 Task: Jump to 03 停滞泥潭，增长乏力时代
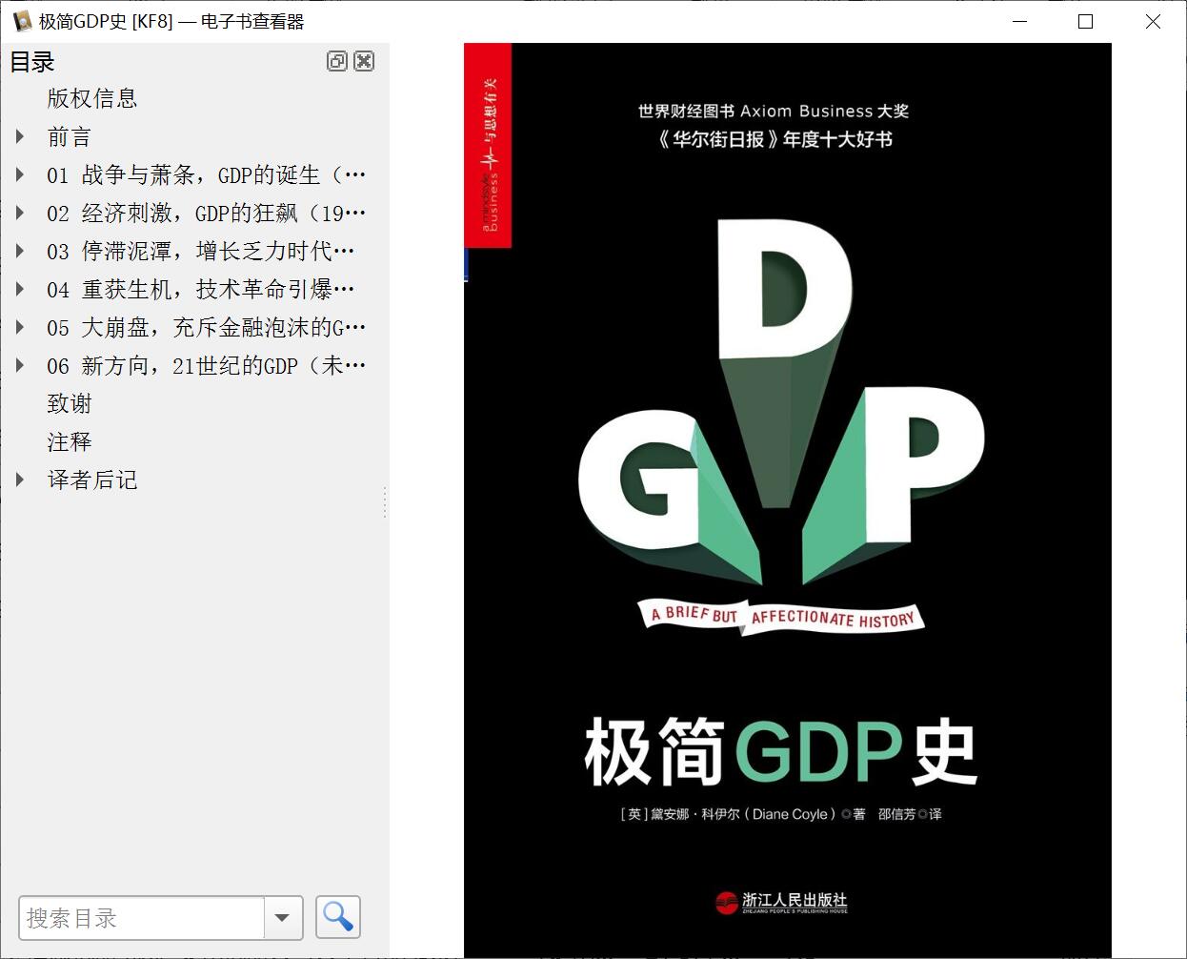coord(201,251)
